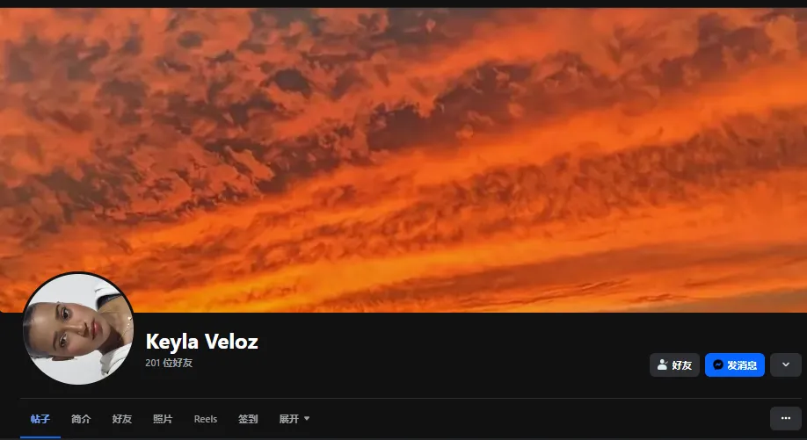The image size is (807, 440).
Task: Expand the chevron dropdown beside 发消息
Action: pyautogui.click(x=785, y=365)
